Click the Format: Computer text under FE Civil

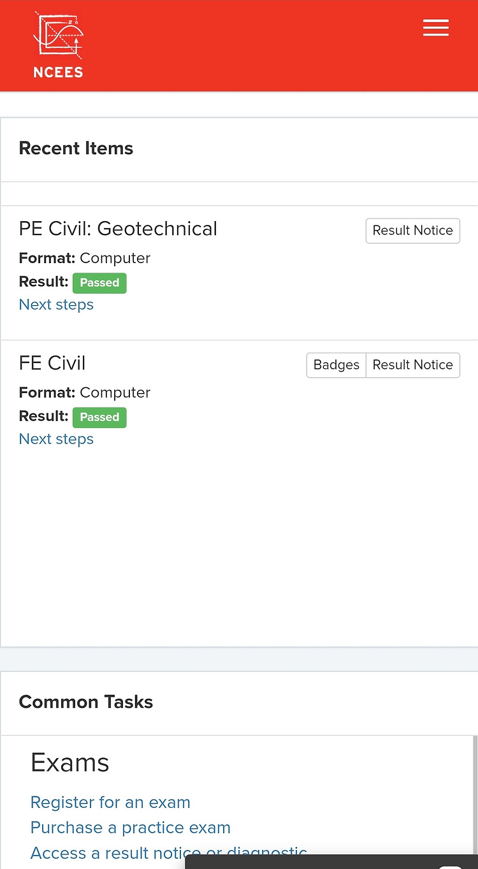[x=85, y=392]
